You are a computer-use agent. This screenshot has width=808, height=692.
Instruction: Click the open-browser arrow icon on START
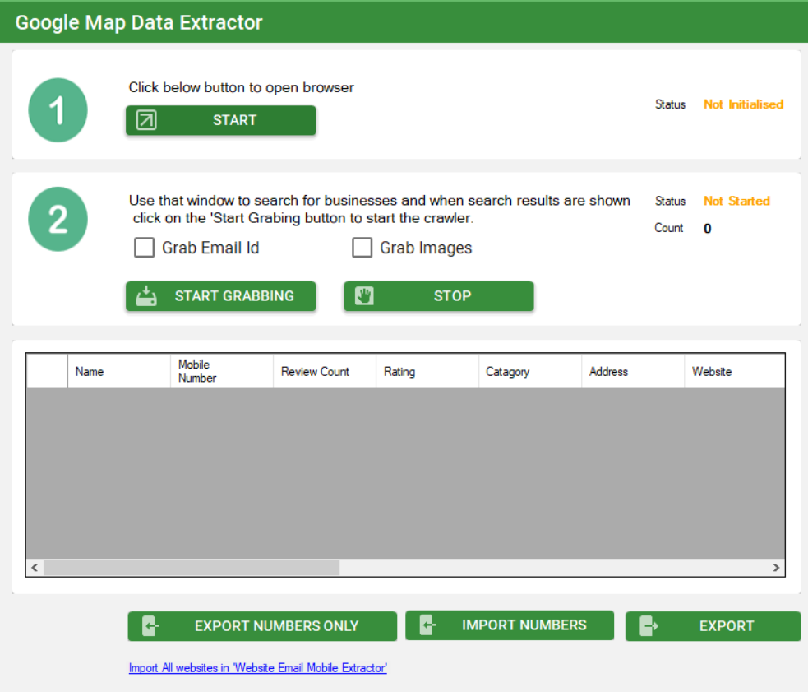pos(146,120)
